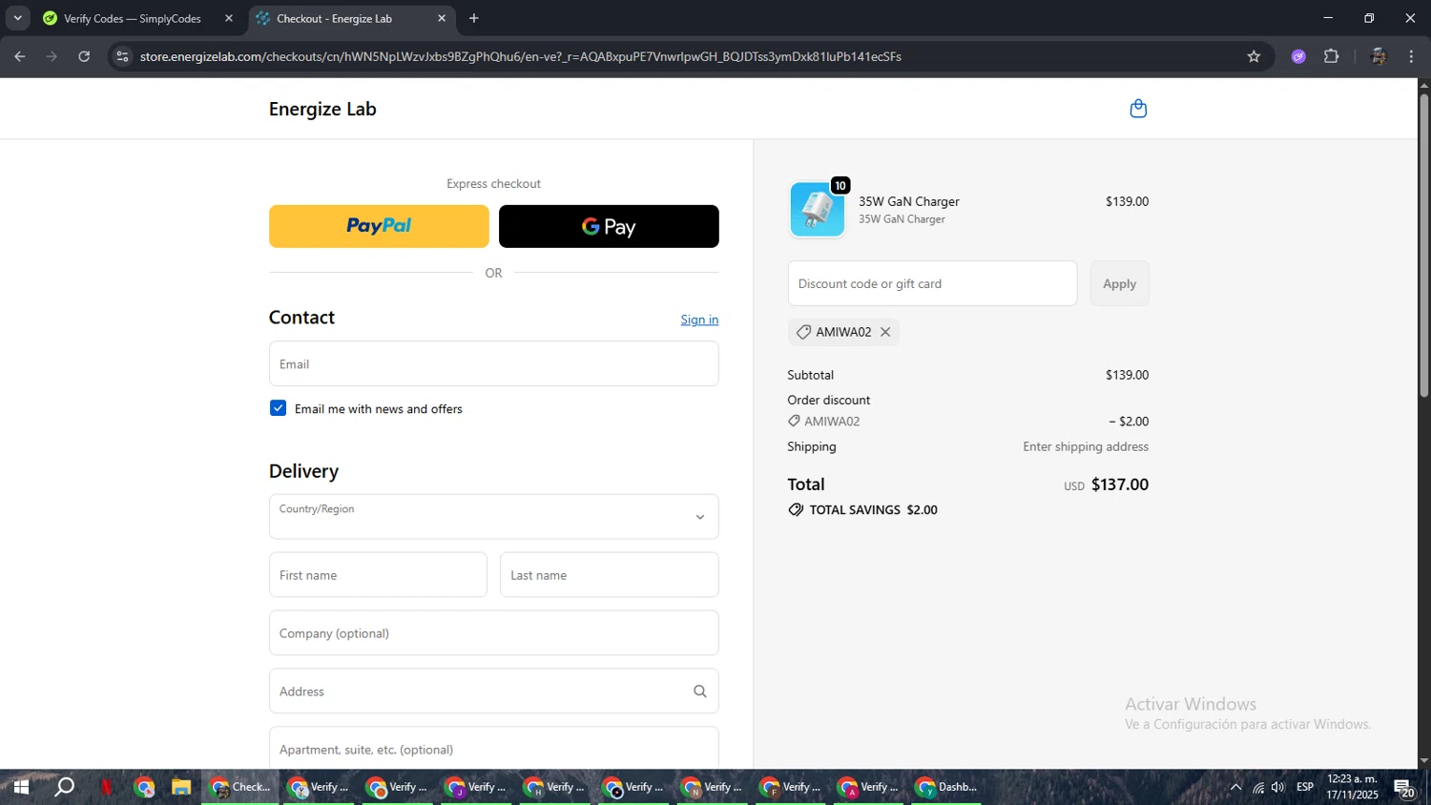Open the Wi-Fi network tray icon
The height and width of the screenshot is (805, 1431).
click(1258, 787)
